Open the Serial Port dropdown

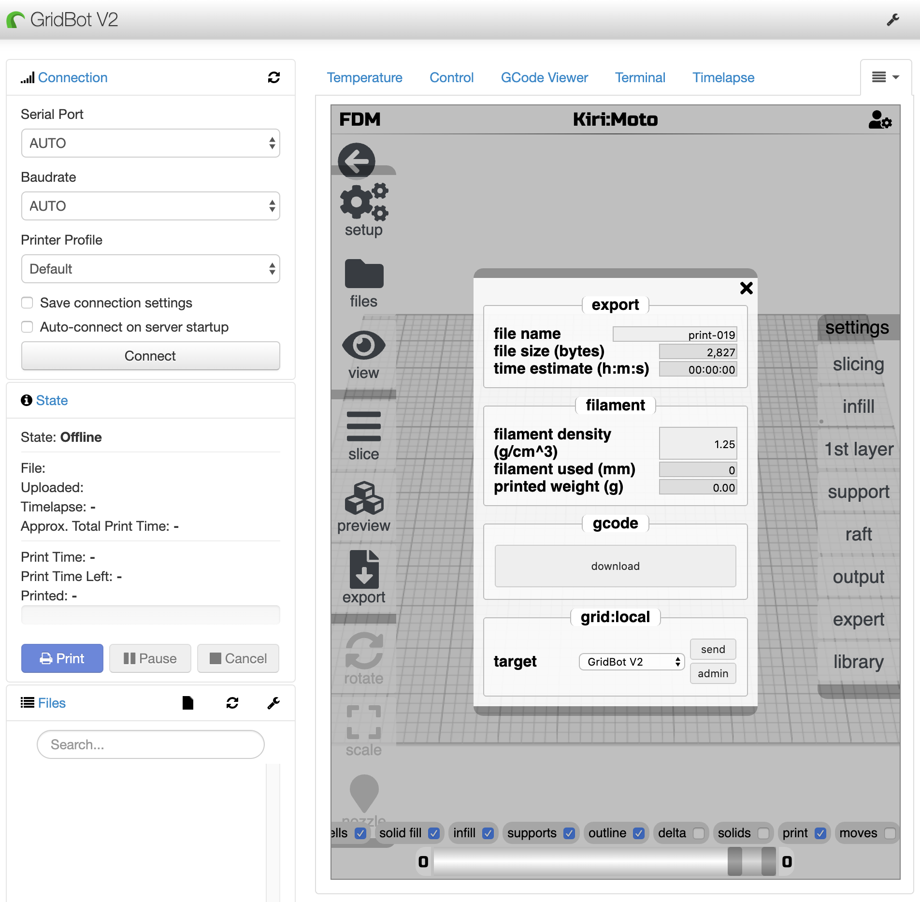click(151, 143)
